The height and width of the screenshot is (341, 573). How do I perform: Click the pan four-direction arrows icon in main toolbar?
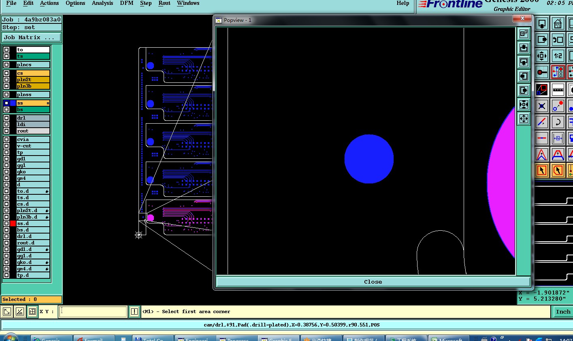(x=542, y=56)
